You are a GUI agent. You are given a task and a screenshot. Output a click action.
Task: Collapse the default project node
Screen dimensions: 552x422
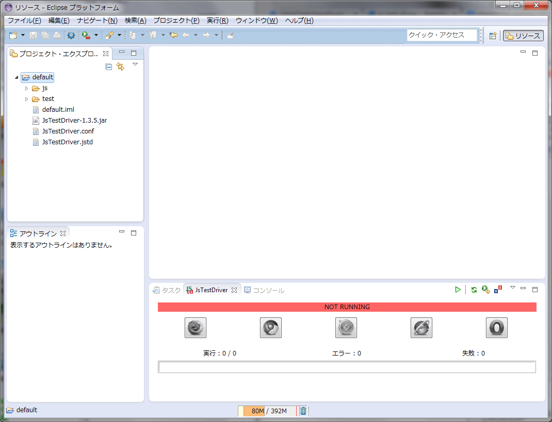(16, 77)
